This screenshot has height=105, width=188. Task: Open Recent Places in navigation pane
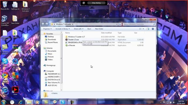tap(53, 42)
